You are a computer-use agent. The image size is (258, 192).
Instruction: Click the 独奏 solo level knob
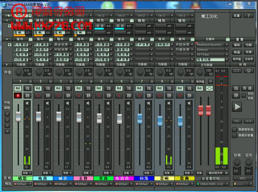coord(237,162)
